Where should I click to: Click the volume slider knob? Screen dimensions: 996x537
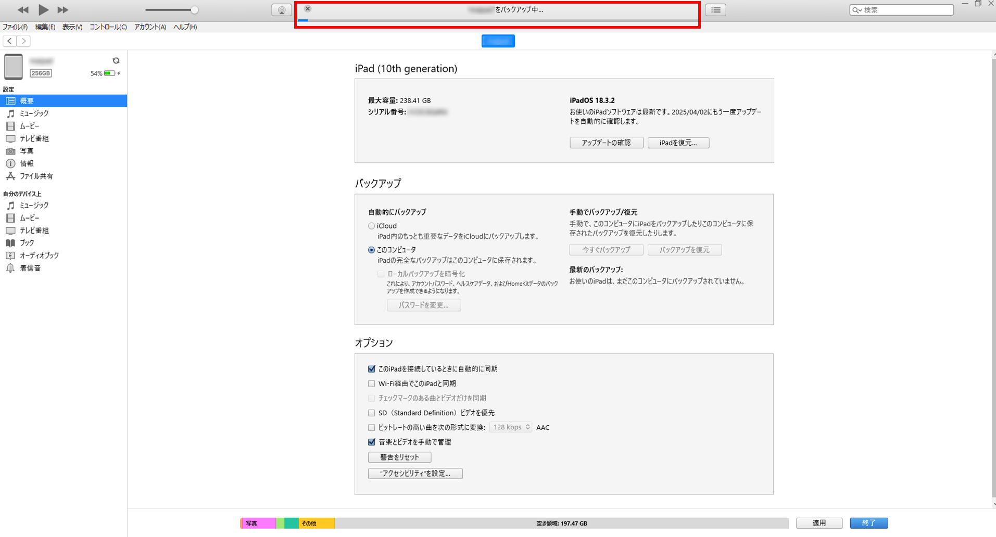point(194,10)
